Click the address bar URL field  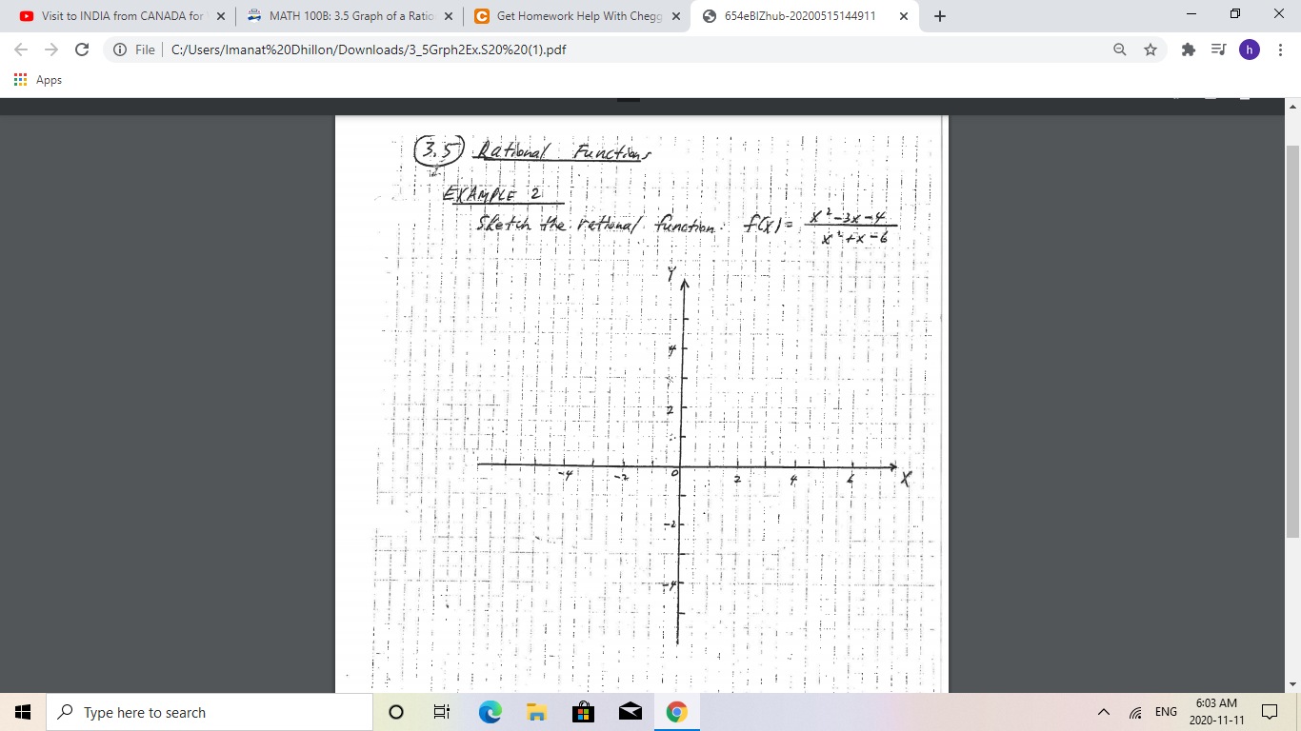[381, 49]
